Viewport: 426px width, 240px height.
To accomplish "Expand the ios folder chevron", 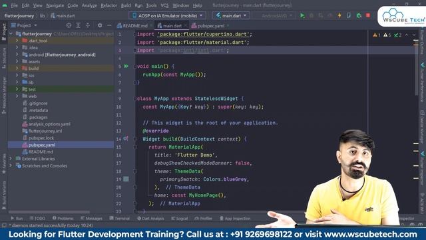I will [x=17, y=75].
